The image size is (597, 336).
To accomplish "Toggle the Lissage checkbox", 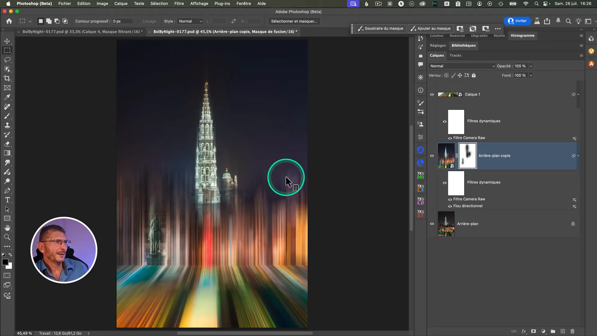I will point(138,21).
